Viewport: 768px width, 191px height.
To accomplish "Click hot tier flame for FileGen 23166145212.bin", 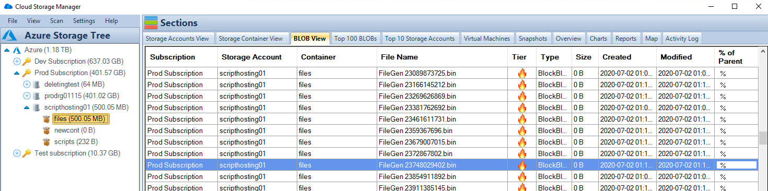I will (x=522, y=85).
